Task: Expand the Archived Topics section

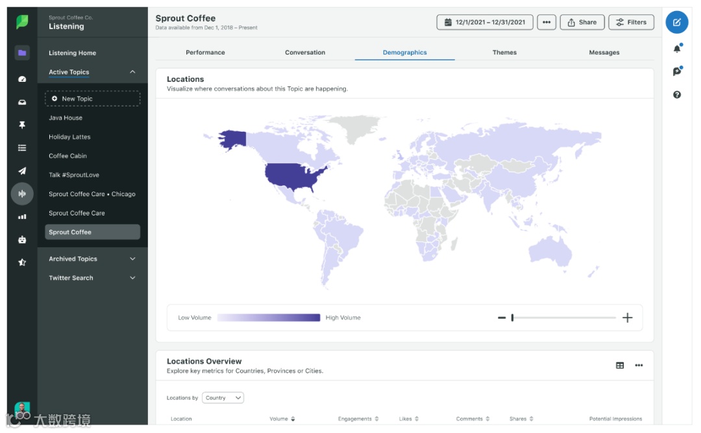Action: 132,259
